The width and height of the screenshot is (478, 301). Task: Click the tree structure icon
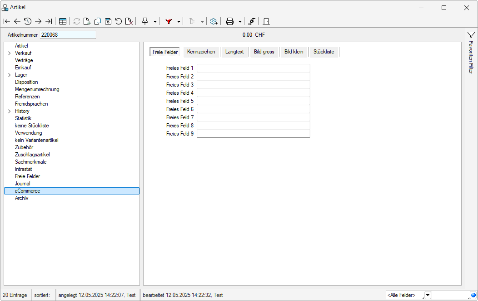coord(192,21)
